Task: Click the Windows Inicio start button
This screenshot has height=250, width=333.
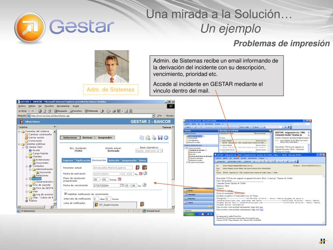Action: point(189,214)
